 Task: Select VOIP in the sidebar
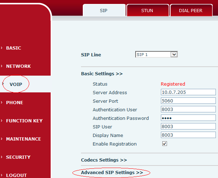click(x=16, y=84)
